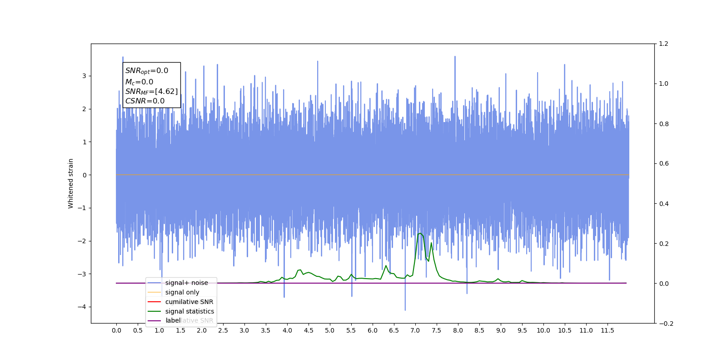Click the green signal statistics peak near 7.1

[x=420, y=234]
